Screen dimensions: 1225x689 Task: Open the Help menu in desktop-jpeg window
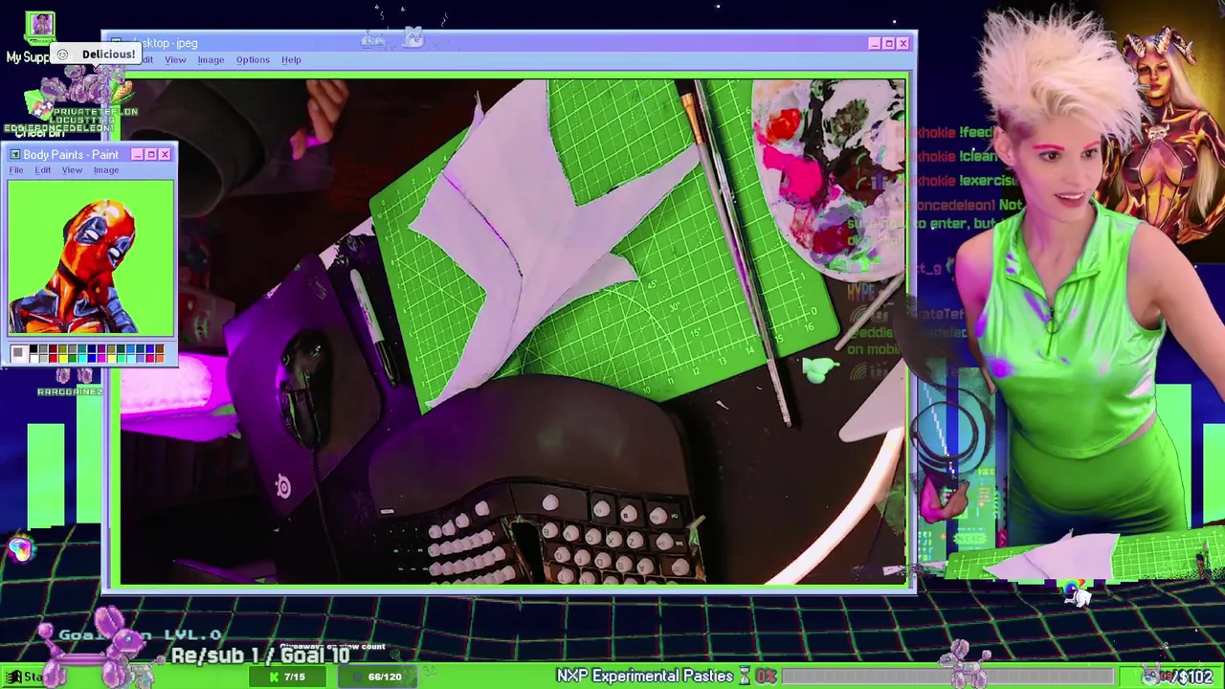[x=291, y=60]
